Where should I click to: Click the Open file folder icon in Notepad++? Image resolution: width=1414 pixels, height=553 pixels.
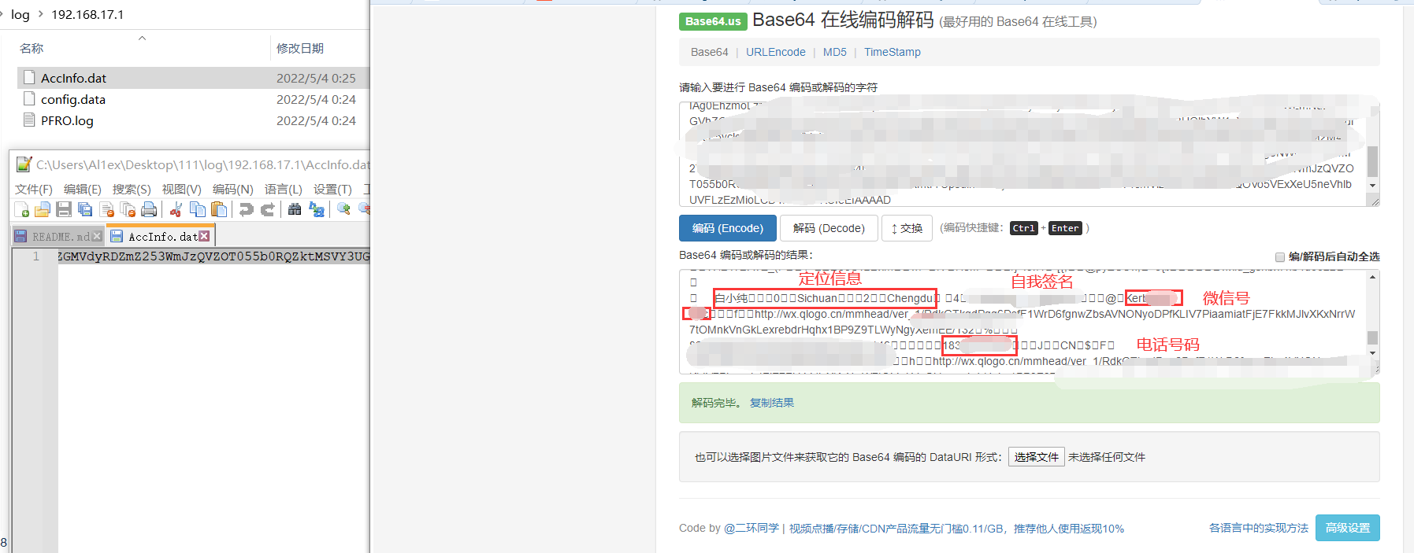point(43,209)
